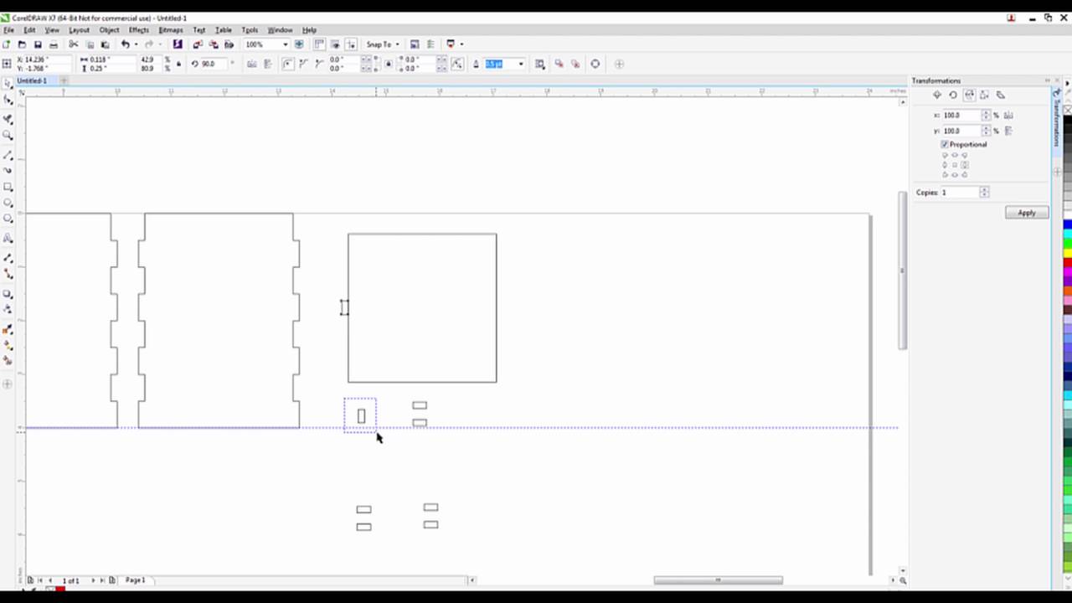This screenshot has width=1072, height=603.
Task: Select the Polygon tool in toolbox
Action: (x=8, y=219)
